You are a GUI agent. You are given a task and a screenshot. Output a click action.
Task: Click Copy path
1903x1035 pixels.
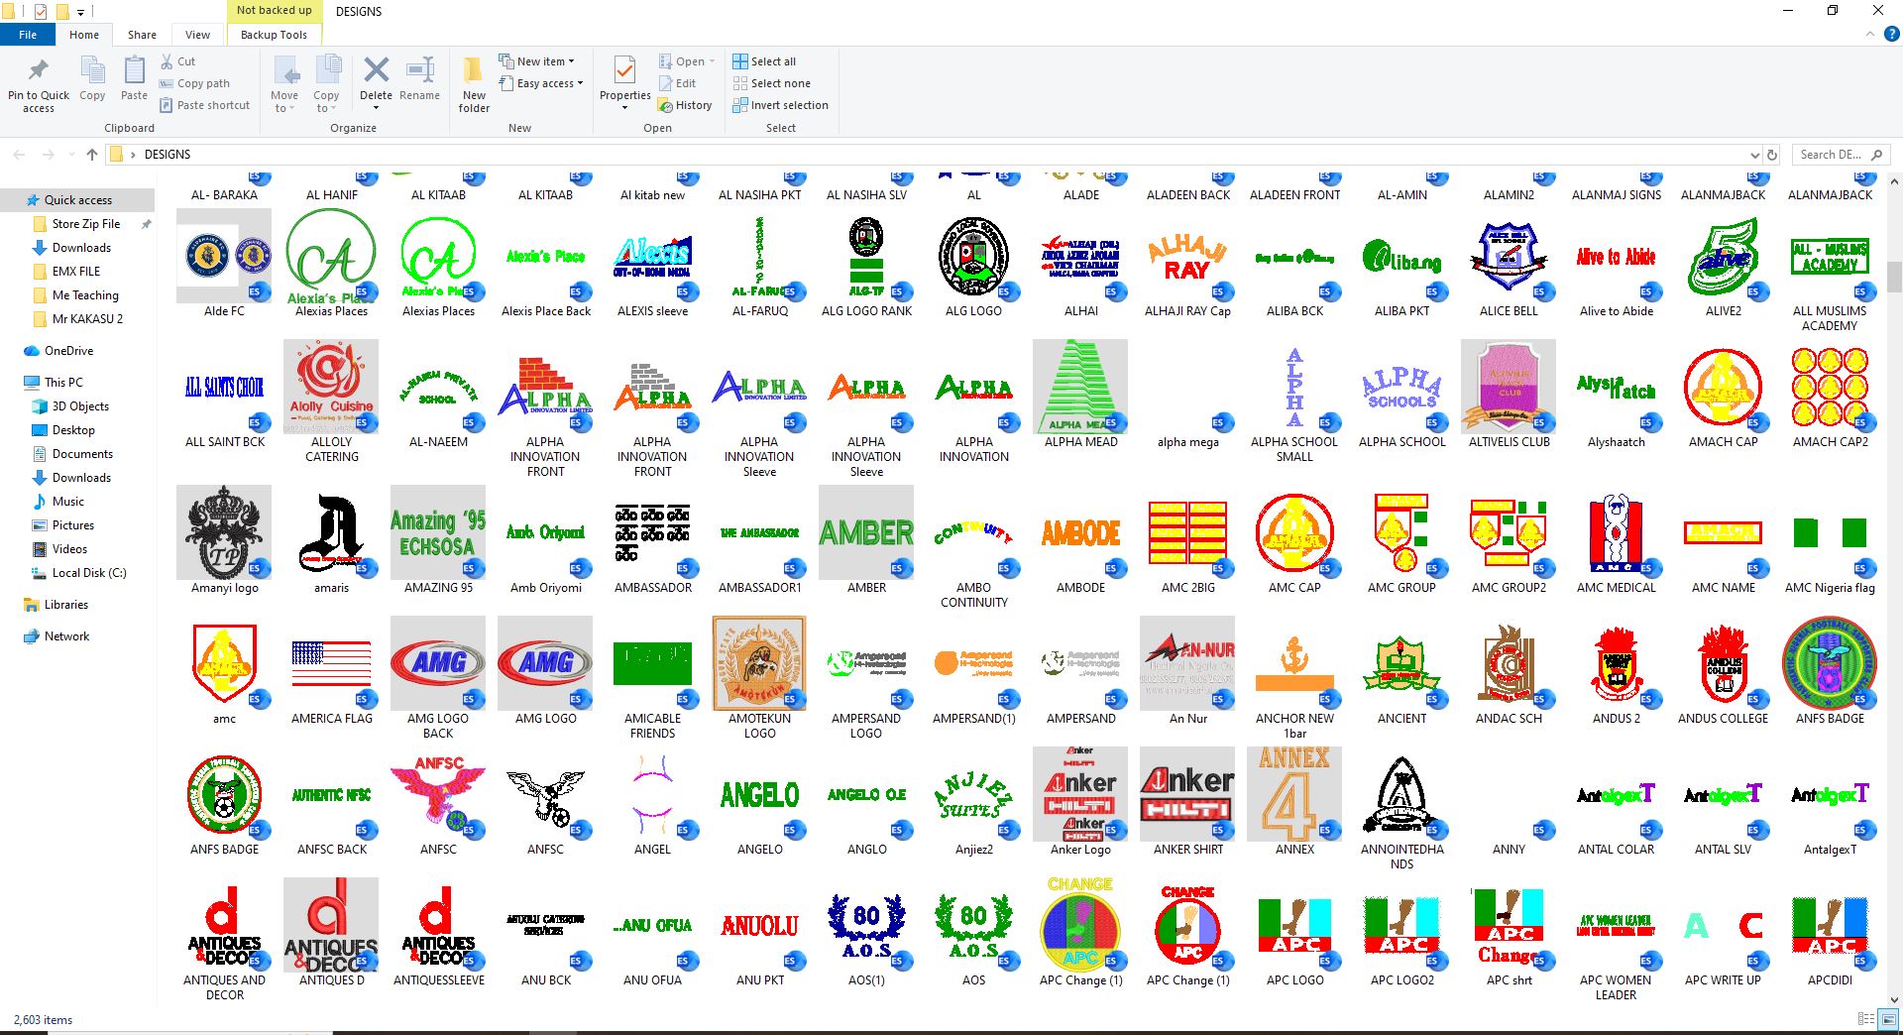tap(194, 83)
